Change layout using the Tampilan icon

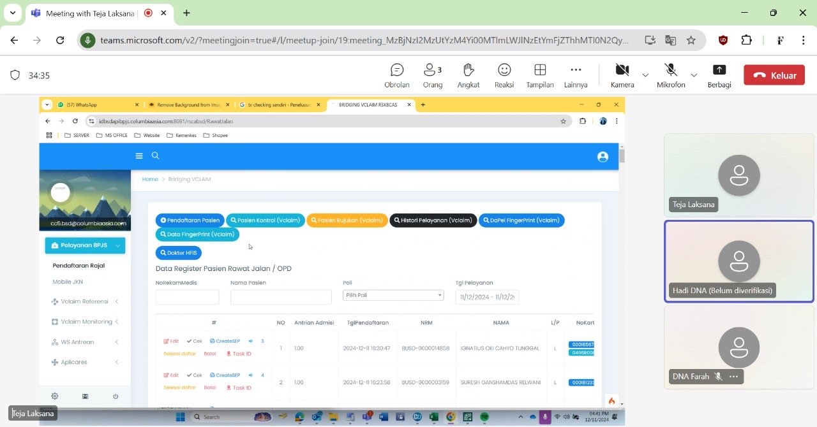(540, 75)
